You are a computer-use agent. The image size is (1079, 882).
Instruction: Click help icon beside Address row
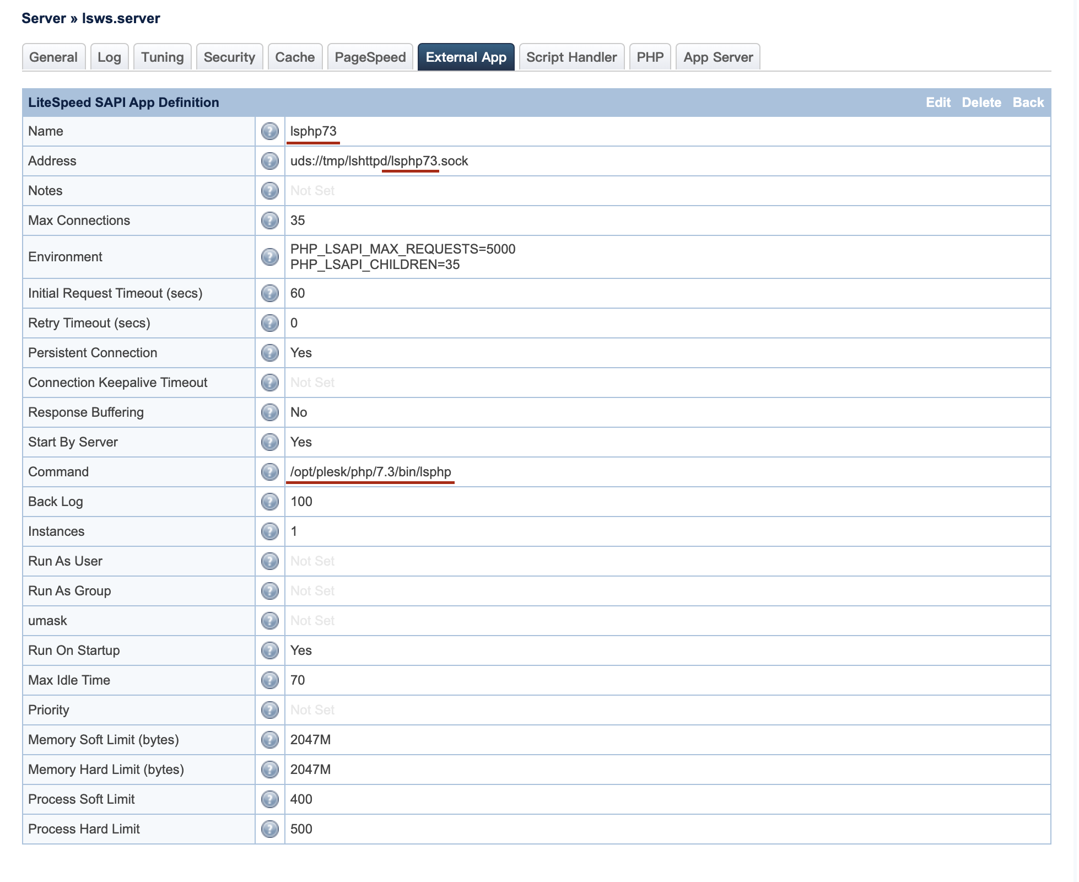(x=269, y=161)
